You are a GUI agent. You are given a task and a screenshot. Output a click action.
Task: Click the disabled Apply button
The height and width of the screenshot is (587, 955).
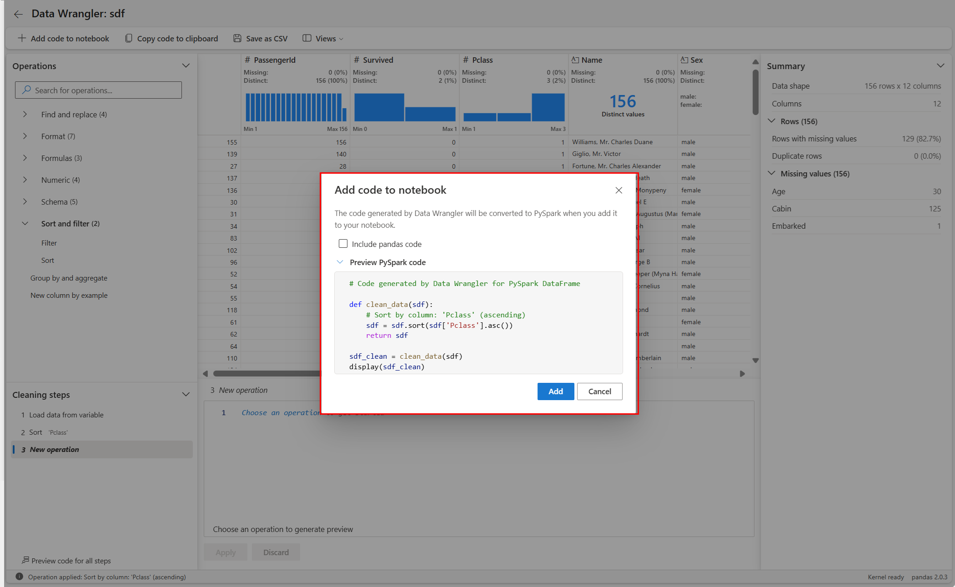pos(226,552)
